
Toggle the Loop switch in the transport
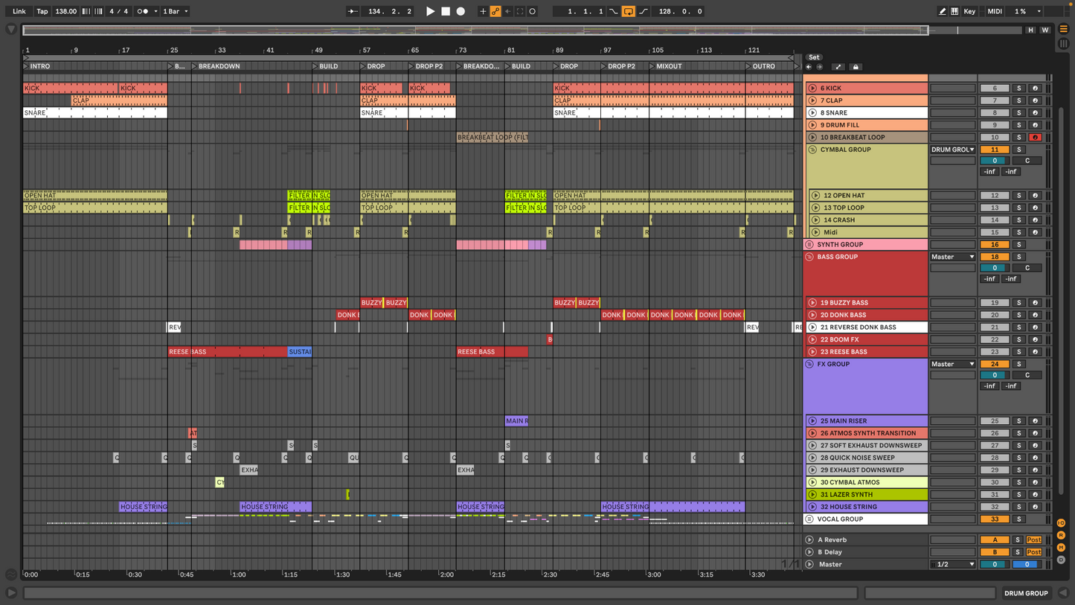(x=629, y=11)
